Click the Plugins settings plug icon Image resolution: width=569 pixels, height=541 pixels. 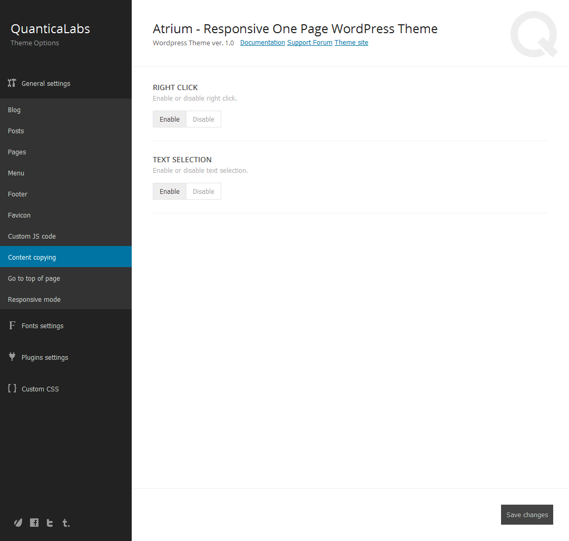[x=12, y=357]
